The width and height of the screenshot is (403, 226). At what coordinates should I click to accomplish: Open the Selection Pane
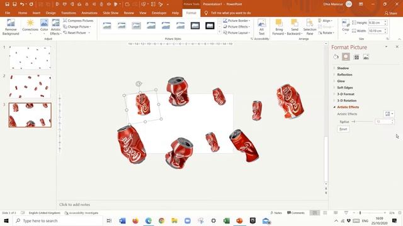click(x=310, y=27)
